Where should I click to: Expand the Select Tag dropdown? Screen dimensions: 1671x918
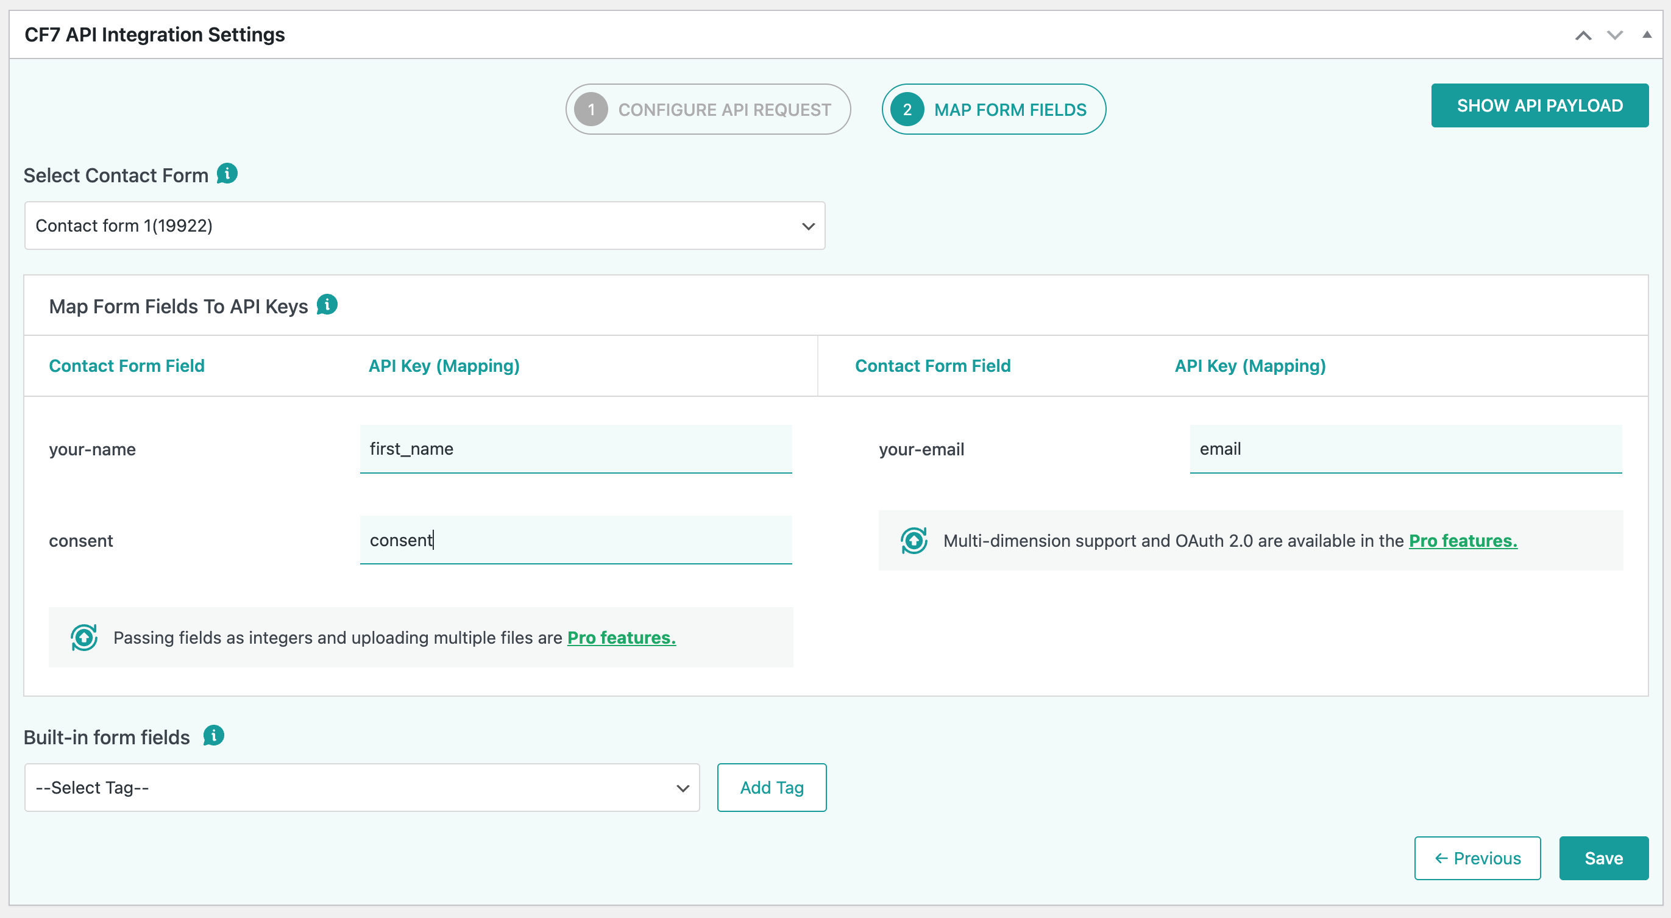coord(361,788)
